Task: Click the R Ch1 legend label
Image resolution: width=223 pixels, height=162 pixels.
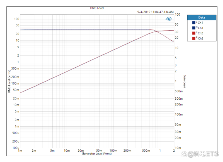Action: [200, 28]
